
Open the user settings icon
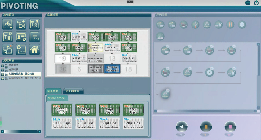21,37
